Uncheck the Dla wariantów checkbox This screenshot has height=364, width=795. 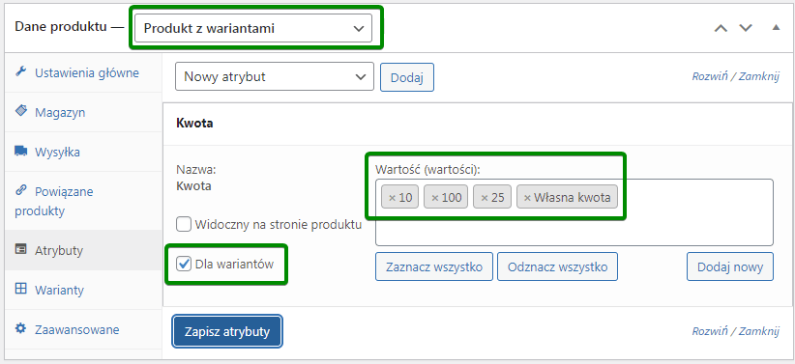point(184,264)
